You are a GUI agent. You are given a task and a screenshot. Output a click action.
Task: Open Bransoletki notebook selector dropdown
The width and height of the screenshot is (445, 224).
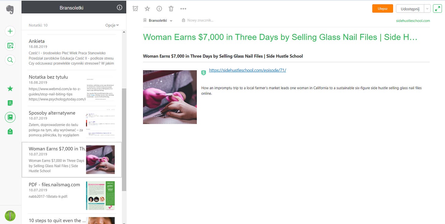pyautogui.click(x=171, y=21)
